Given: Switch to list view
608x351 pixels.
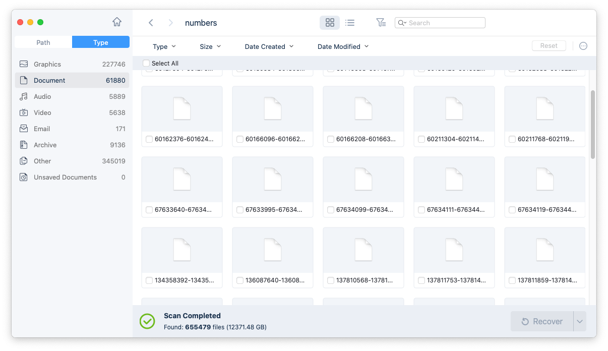Looking at the screenshot, I should point(350,23).
